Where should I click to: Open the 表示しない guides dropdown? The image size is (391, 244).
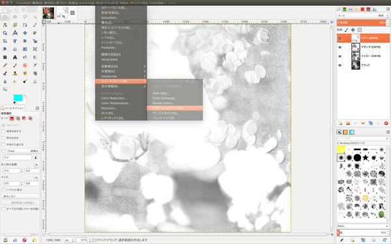[x=21, y=197]
